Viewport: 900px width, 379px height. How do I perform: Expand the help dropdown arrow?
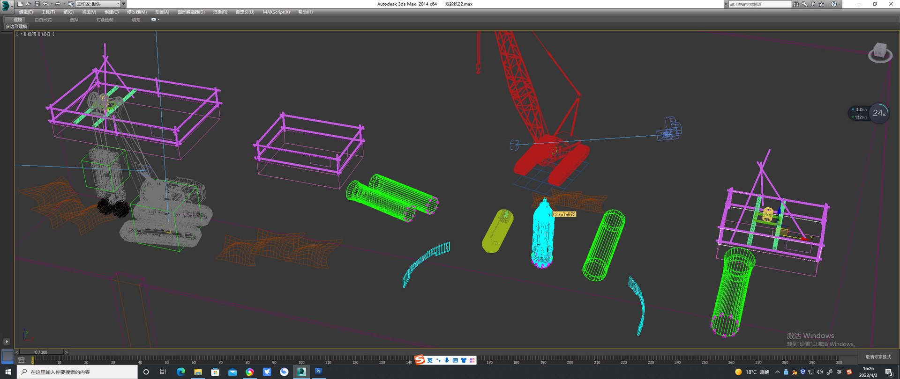[839, 4]
